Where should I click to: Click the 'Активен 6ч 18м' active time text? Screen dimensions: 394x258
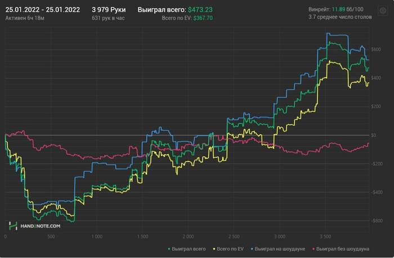[25, 18]
